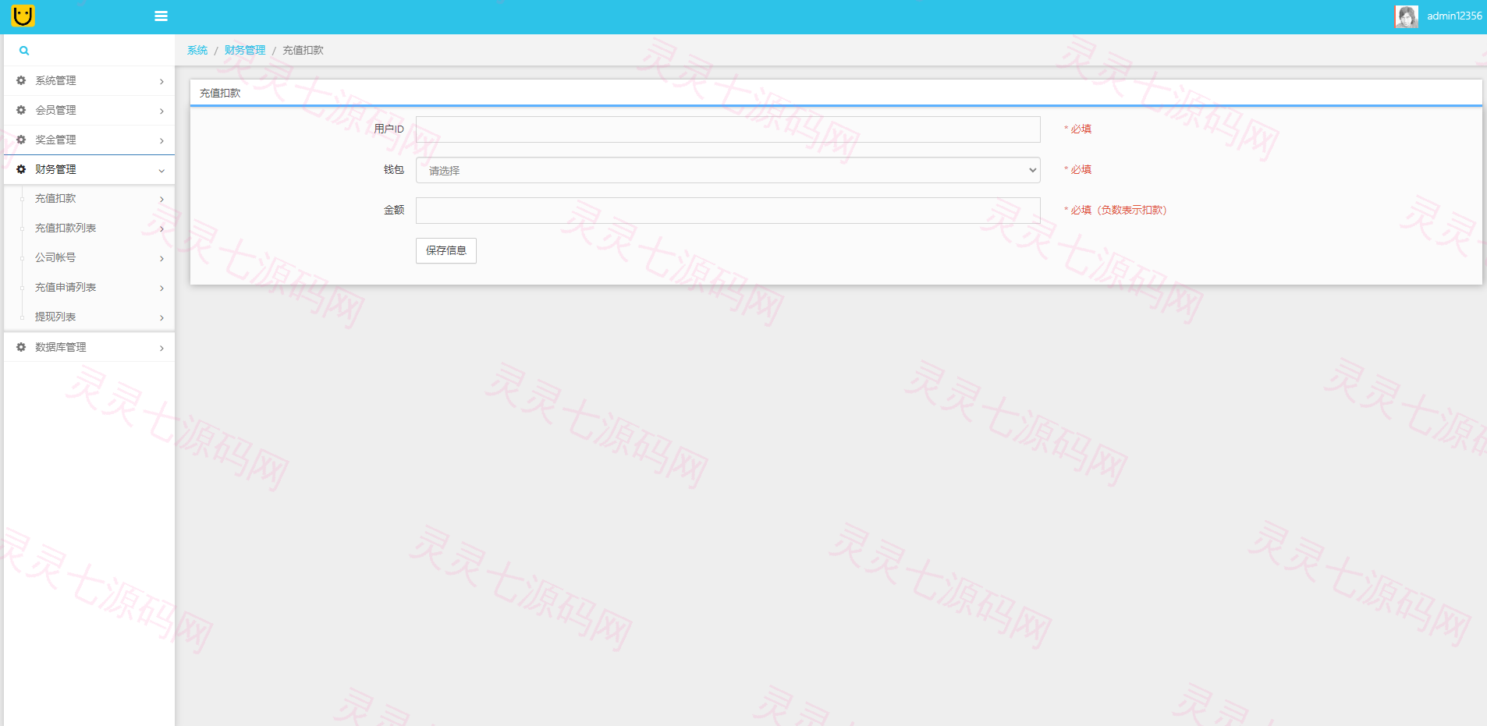
Task: Click the 充值扣款 breadcrumb text
Action: tap(303, 50)
